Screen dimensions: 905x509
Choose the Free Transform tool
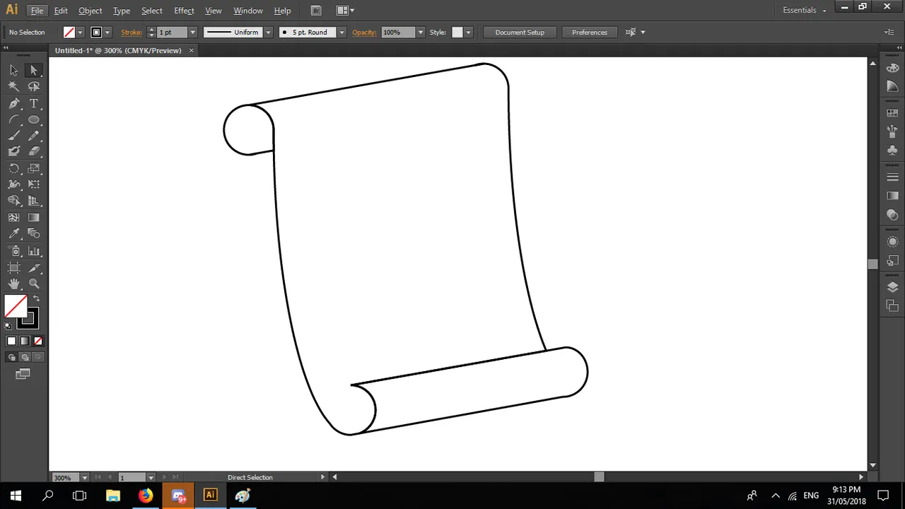[33, 185]
